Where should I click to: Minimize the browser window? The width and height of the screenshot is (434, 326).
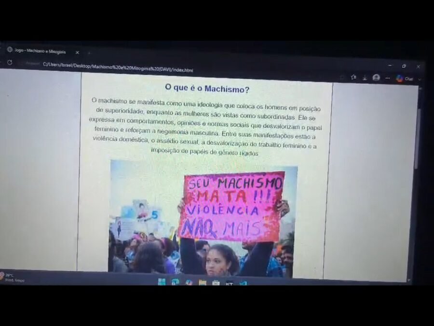point(390,65)
